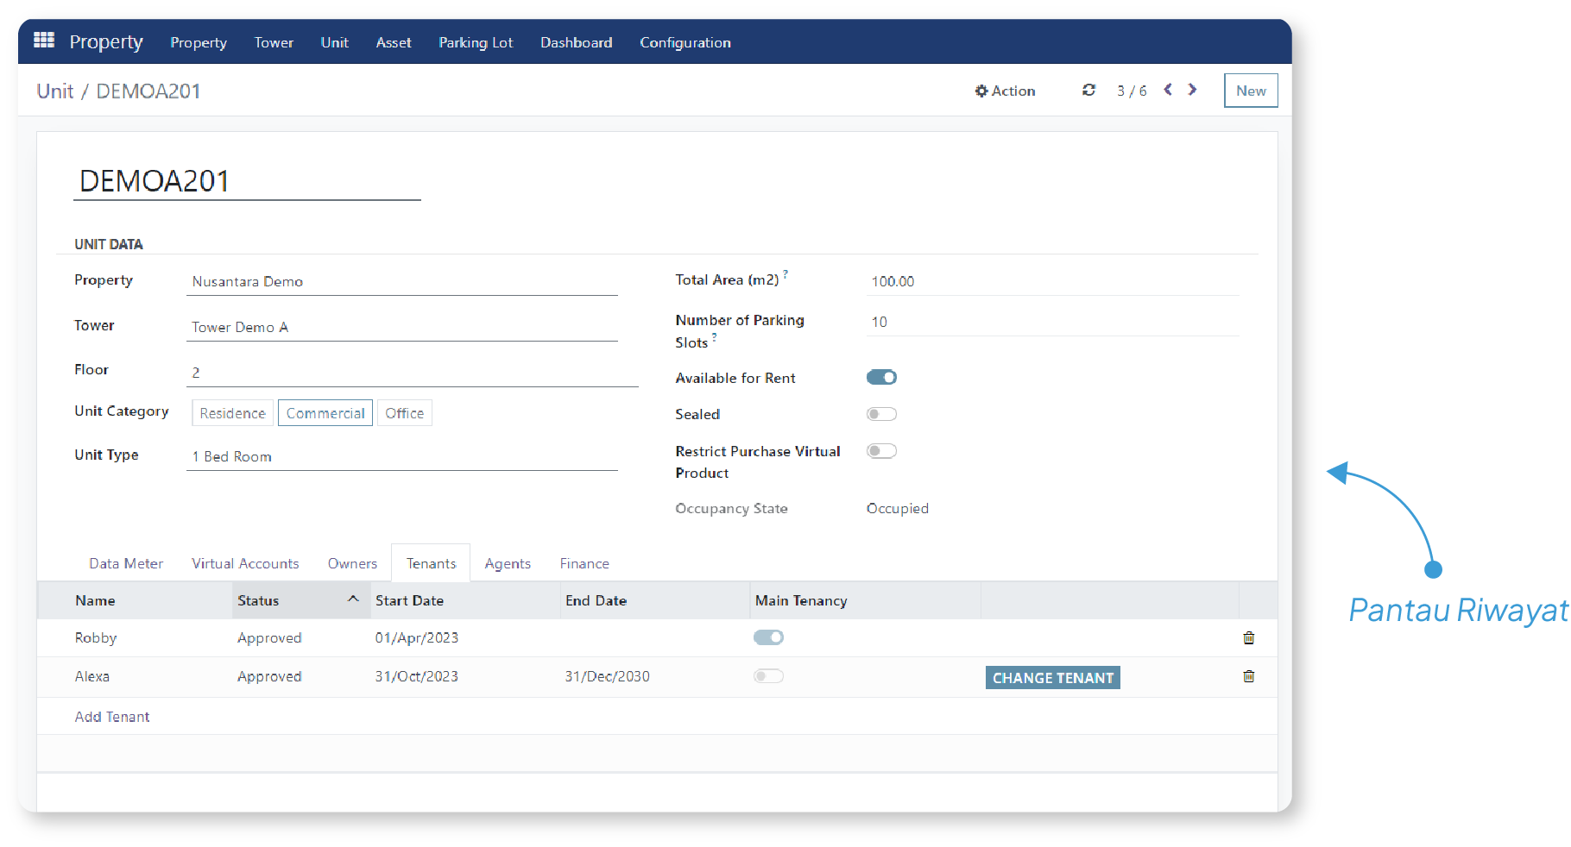
Task: Delete Robby tenant row trash icon
Action: (1248, 638)
